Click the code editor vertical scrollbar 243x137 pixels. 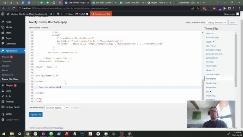203,89
